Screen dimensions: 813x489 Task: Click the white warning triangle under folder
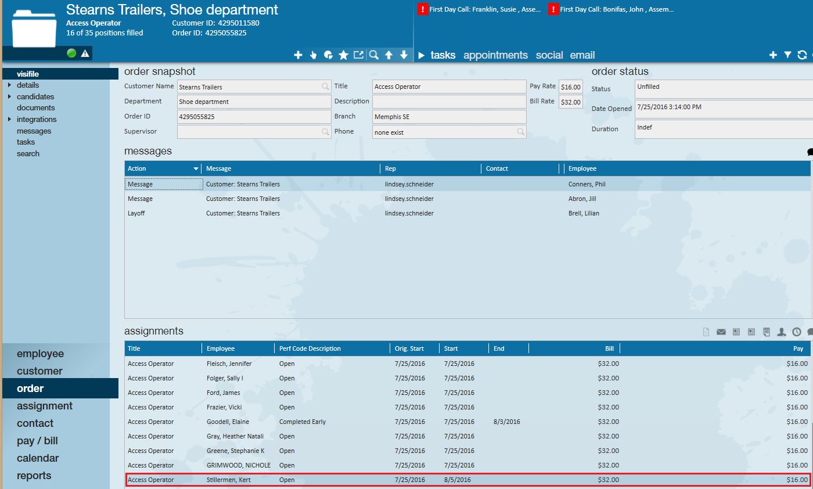pos(85,53)
